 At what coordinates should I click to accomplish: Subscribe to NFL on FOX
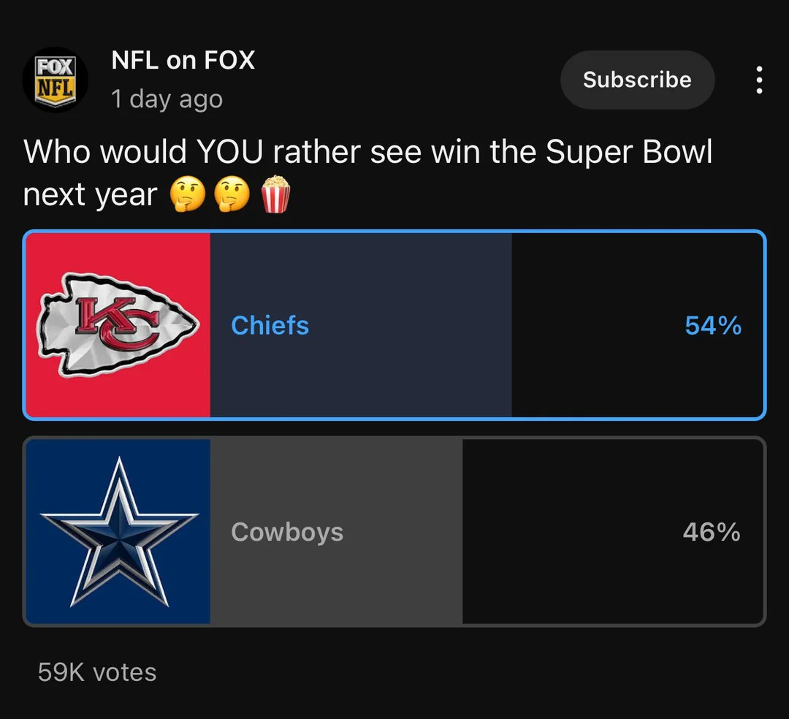[637, 80]
